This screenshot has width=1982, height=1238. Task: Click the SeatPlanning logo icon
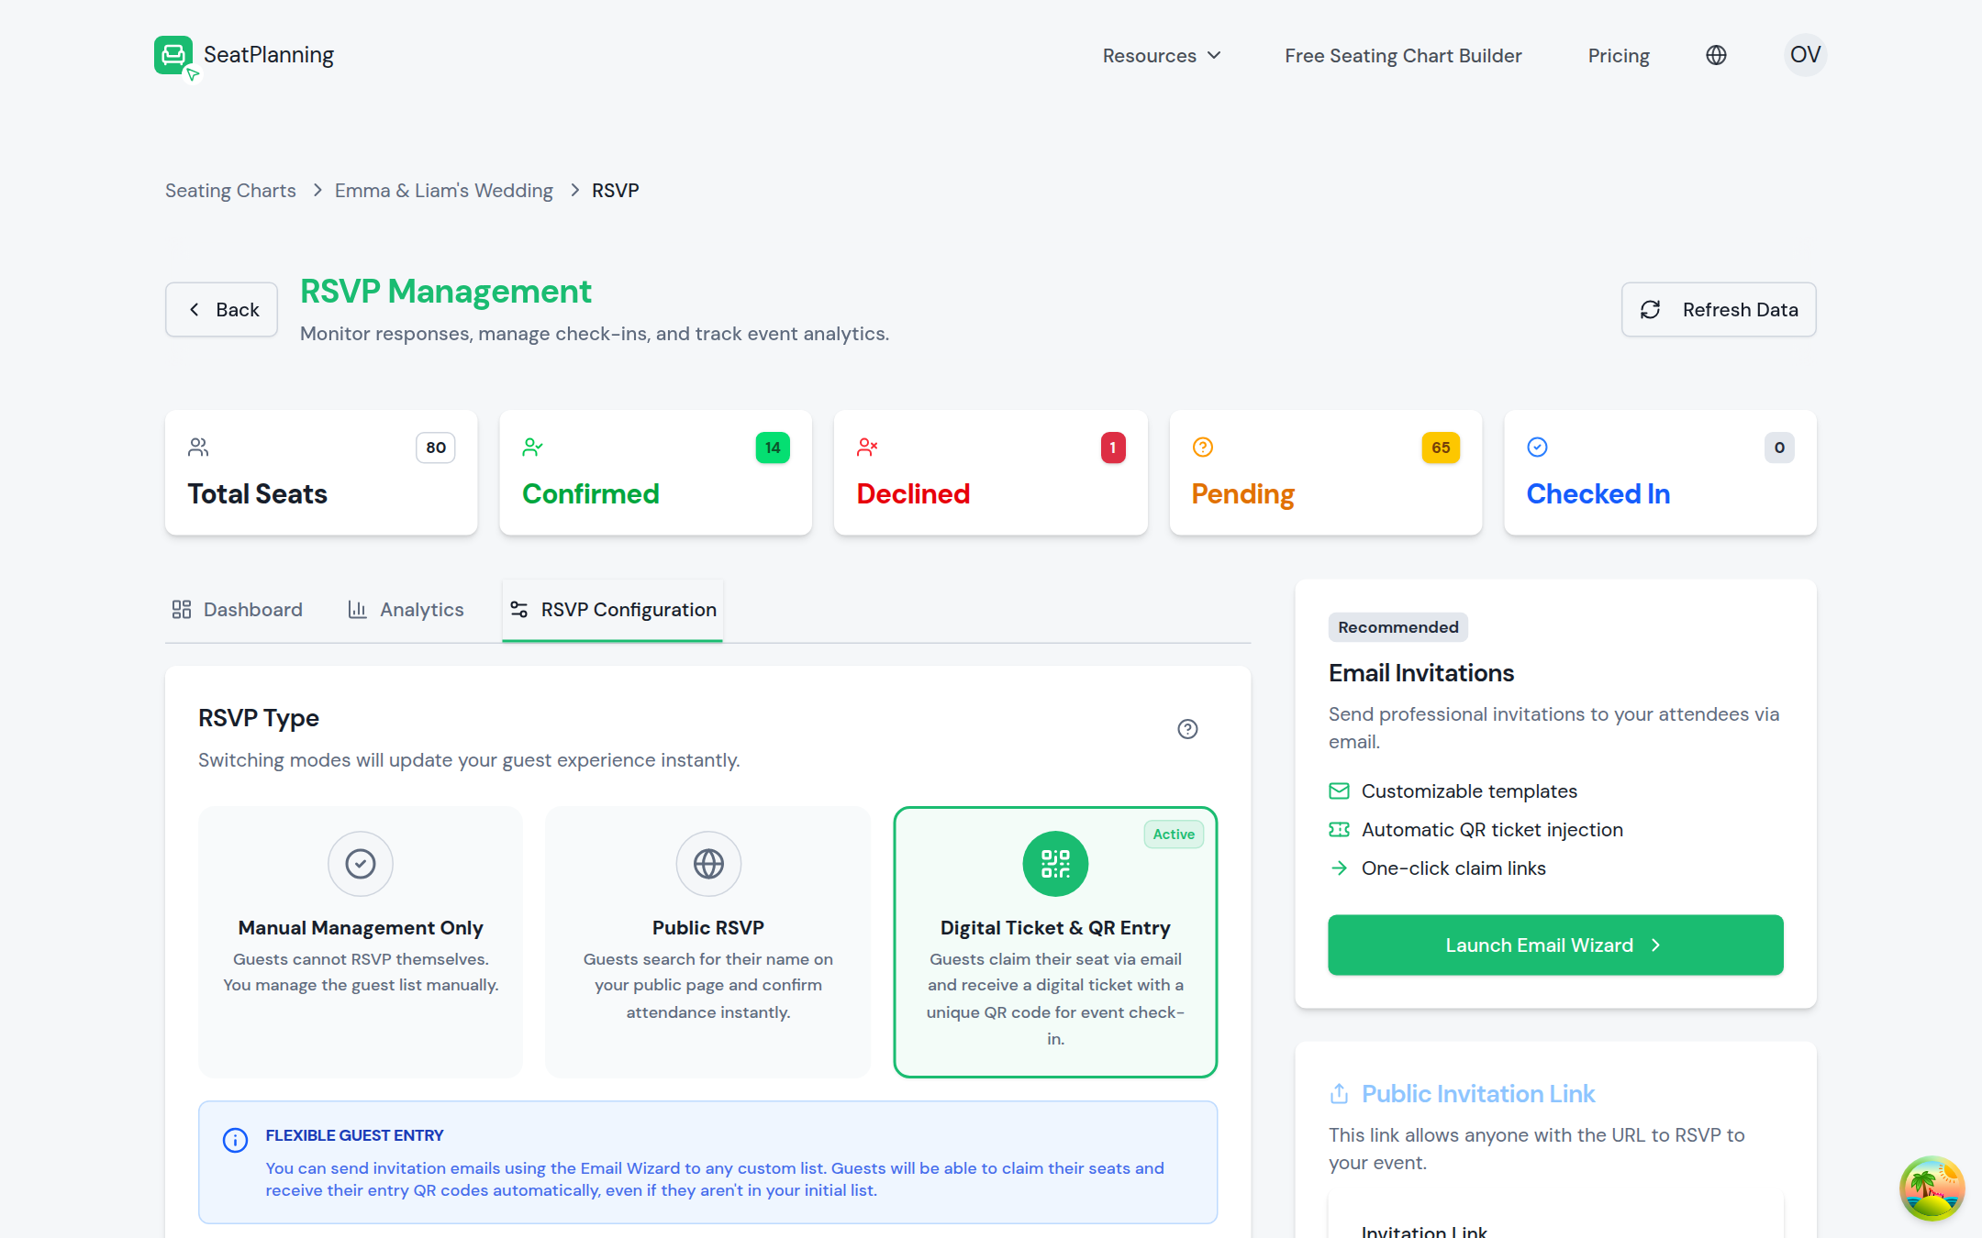click(x=174, y=56)
